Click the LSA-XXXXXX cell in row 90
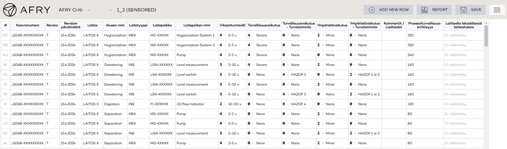This screenshot has height=149, width=507. coord(162,75)
